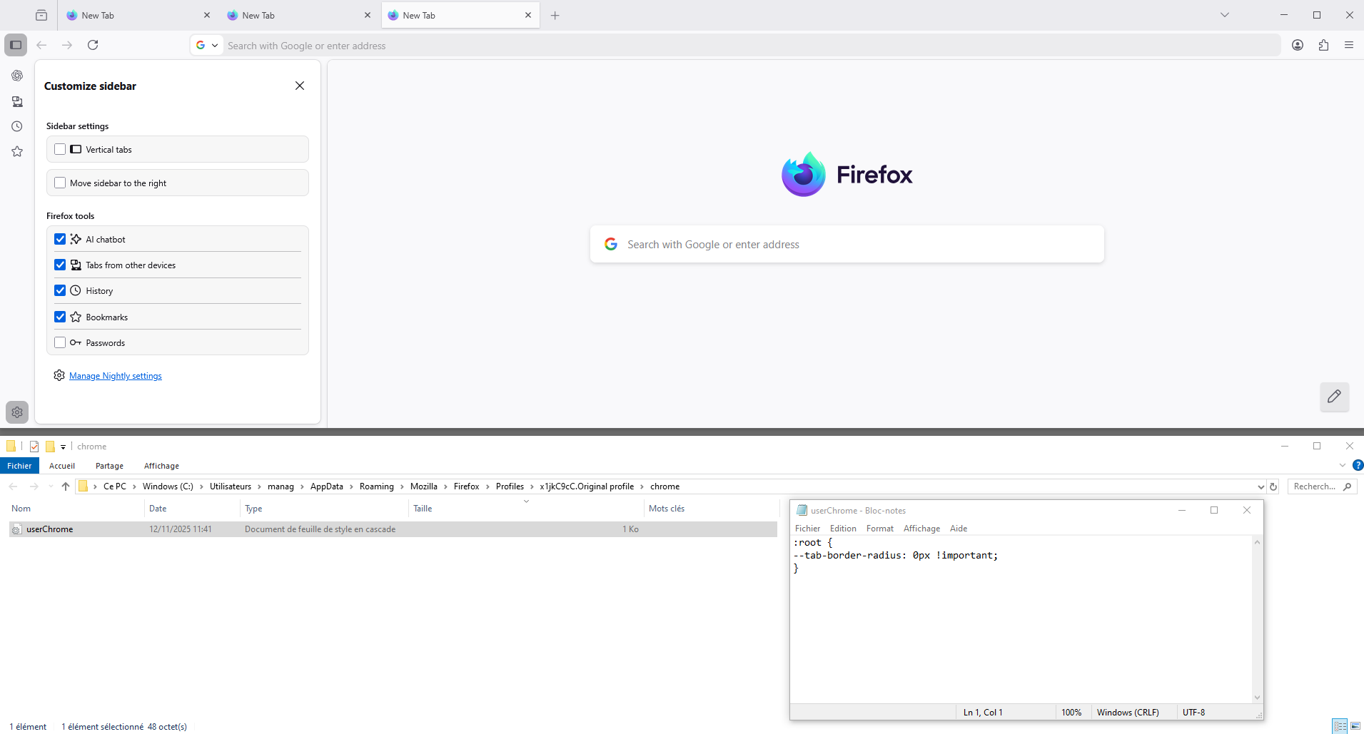Image resolution: width=1364 pixels, height=734 pixels.
Task: Open Tabs from other devices in sidebar strip
Action: coord(17,101)
